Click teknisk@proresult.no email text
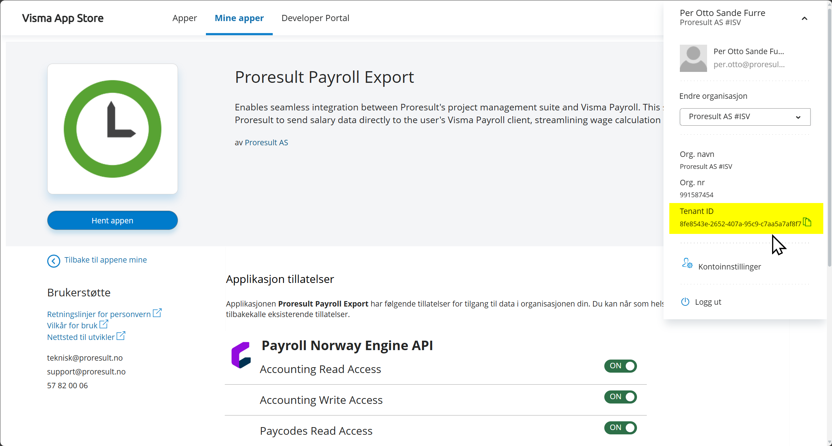Image resolution: width=832 pixels, height=446 pixels. coord(85,358)
